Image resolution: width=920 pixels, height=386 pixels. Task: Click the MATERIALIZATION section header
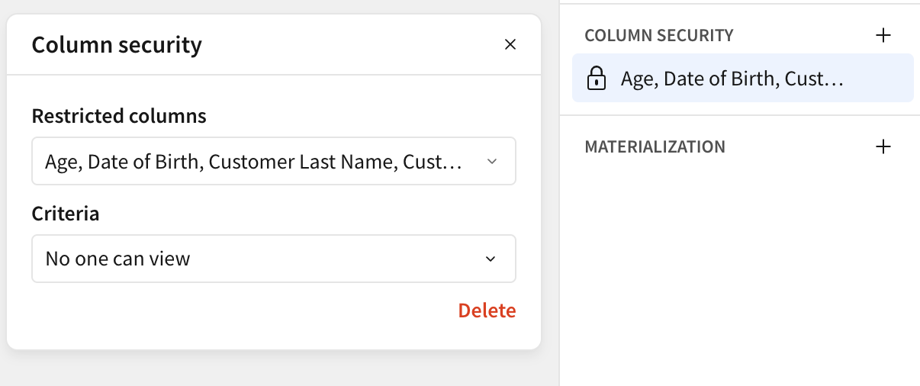[655, 146]
